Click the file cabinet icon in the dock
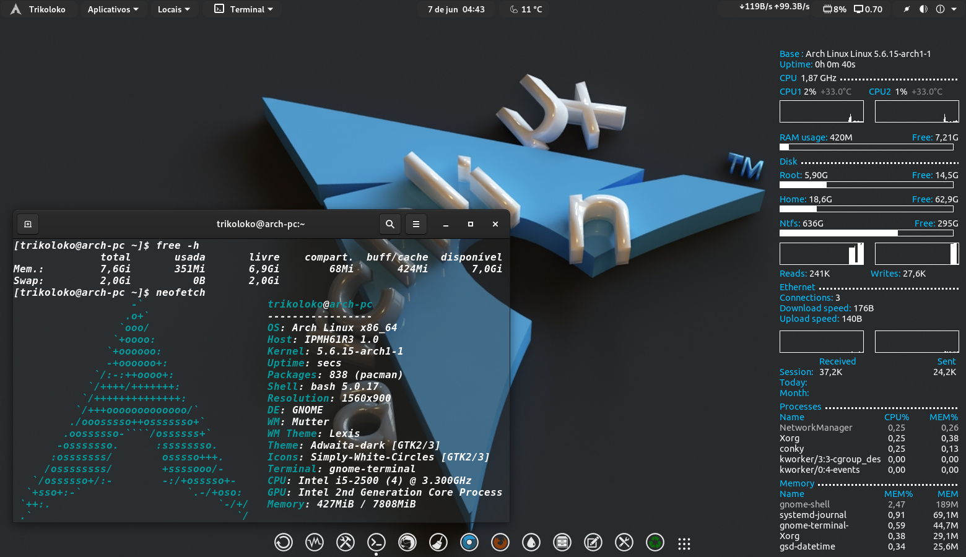This screenshot has width=966, height=557. [562, 543]
